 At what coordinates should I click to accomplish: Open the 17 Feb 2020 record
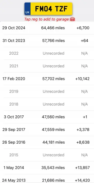(47, 79)
